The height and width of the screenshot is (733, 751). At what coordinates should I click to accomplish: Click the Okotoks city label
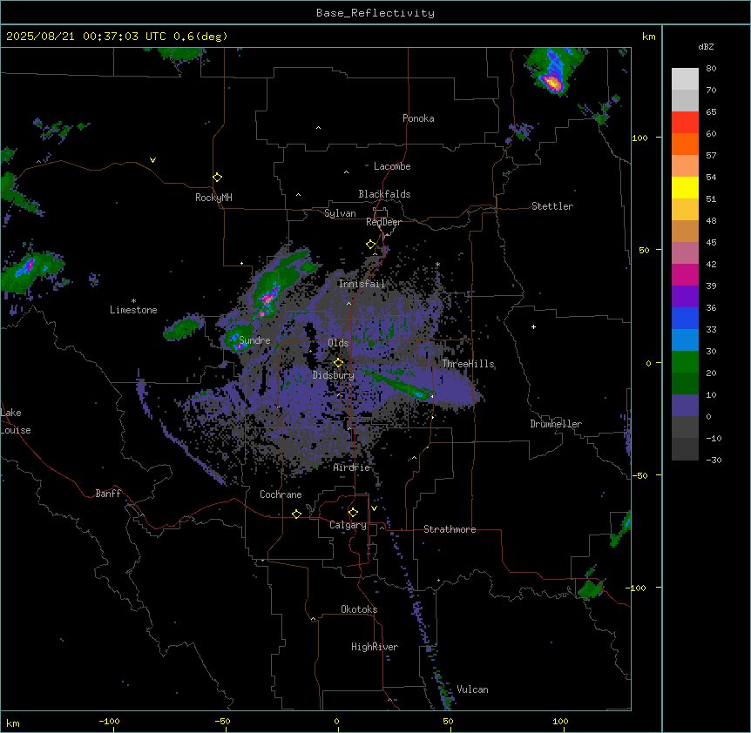point(359,609)
